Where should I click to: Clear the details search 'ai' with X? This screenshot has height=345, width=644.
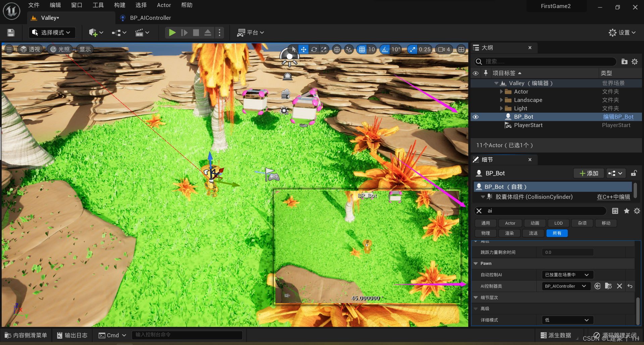(479, 211)
